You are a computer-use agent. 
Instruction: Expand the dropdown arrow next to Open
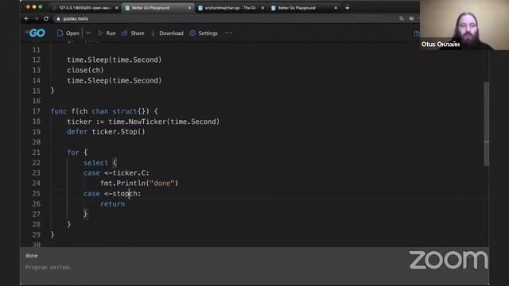click(88, 33)
